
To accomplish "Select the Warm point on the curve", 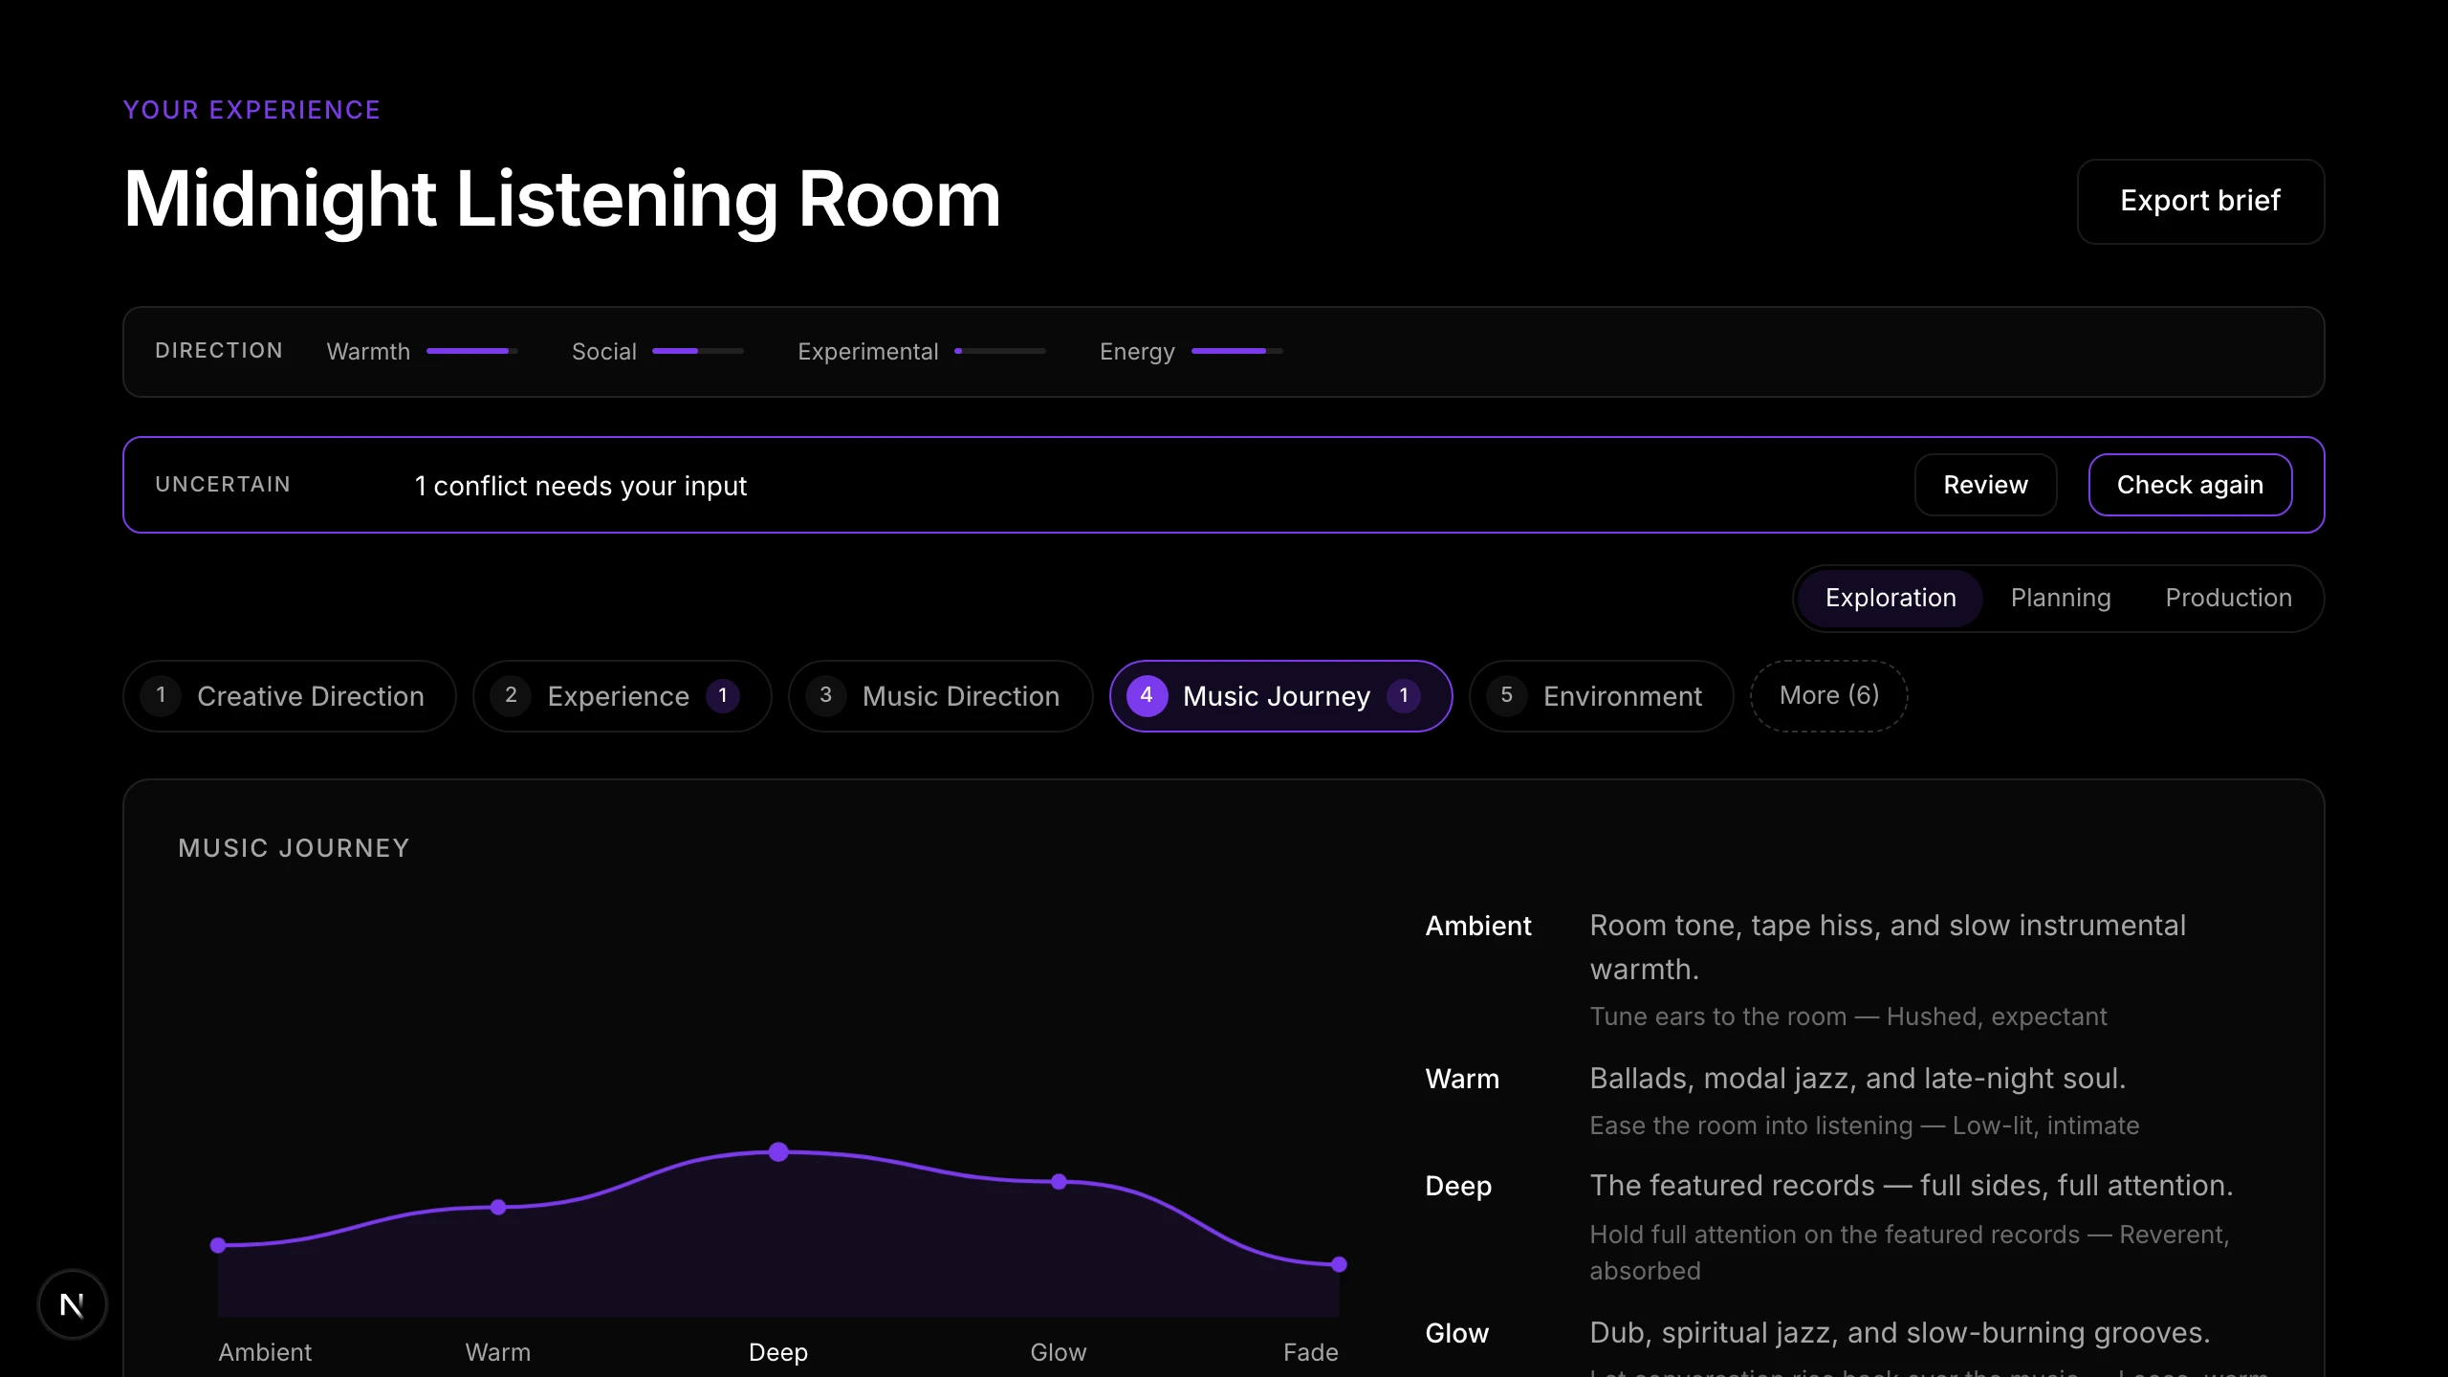I will point(498,1207).
